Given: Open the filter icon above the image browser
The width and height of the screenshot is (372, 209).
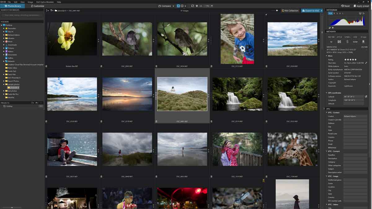Looking at the screenshot, I should (x=51, y=10).
